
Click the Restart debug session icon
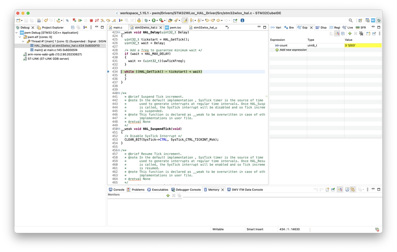[74, 20]
